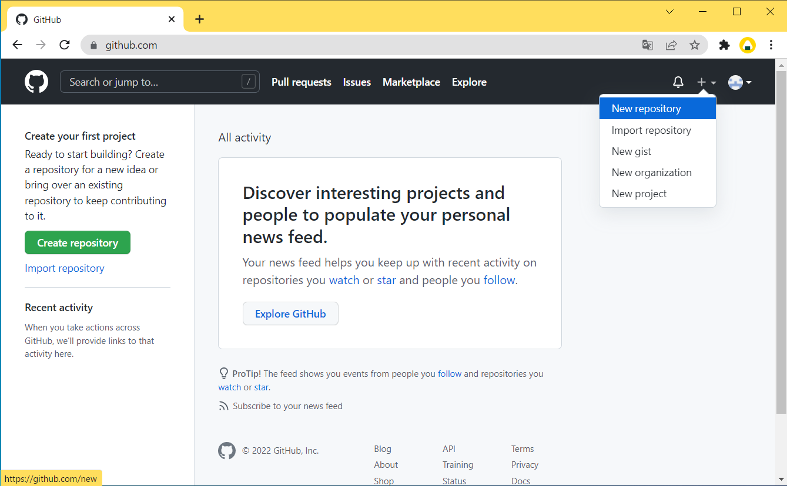The height and width of the screenshot is (486, 787).
Task: Bookmark this tab with the star
Action: click(x=695, y=45)
